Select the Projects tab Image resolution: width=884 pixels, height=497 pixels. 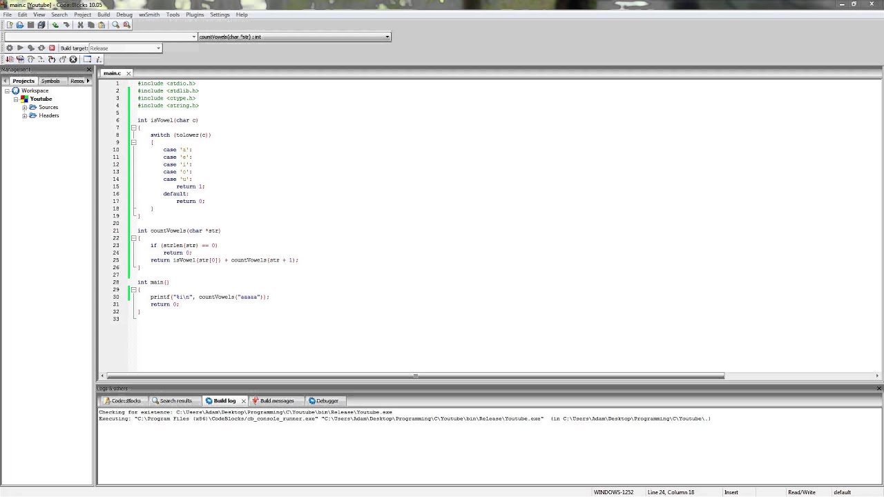23,81
